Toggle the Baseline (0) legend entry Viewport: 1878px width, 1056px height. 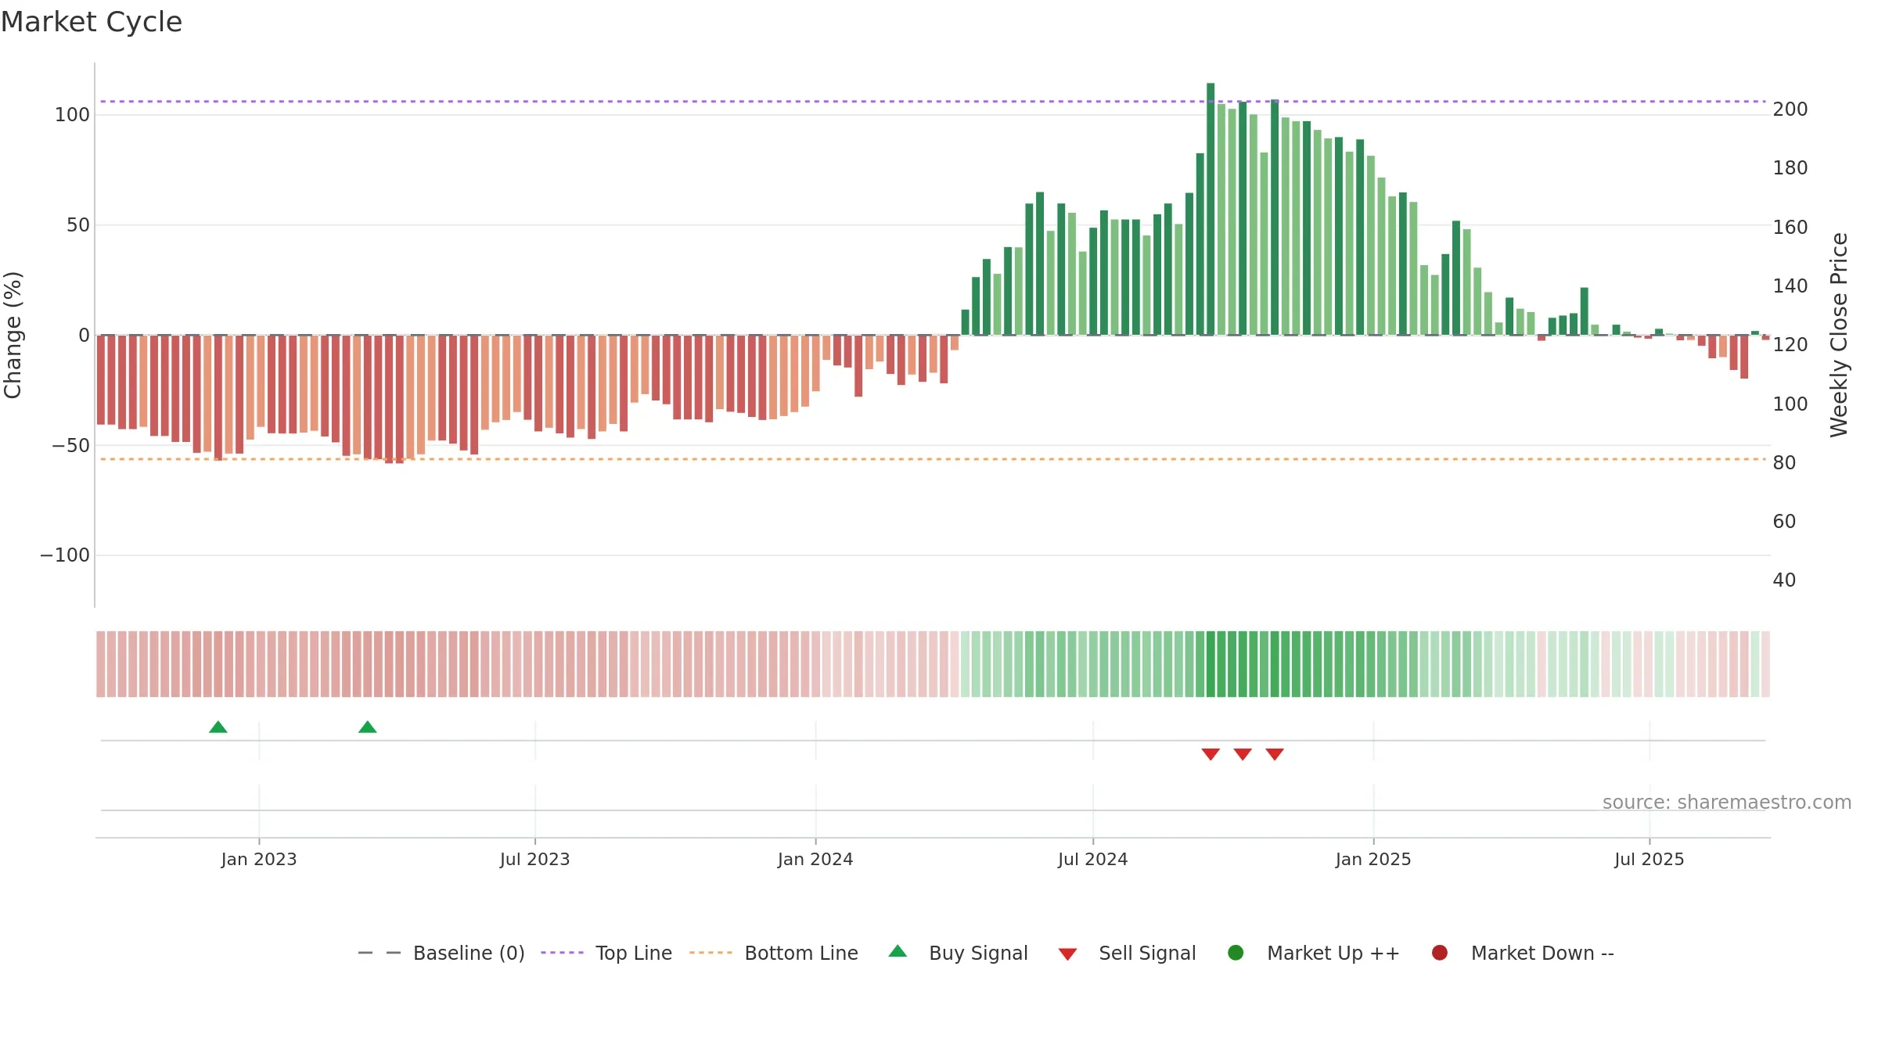click(x=441, y=953)
